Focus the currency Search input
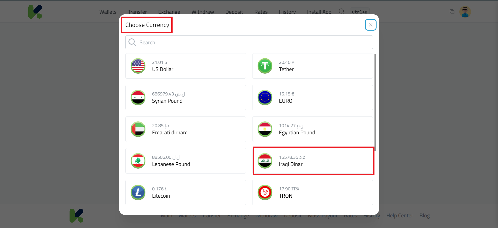 pos(249,42)
